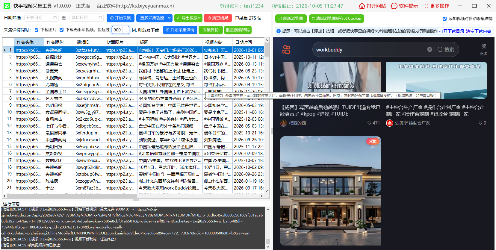Click the orange Kuaishou logo in browser

coord(286,50)
